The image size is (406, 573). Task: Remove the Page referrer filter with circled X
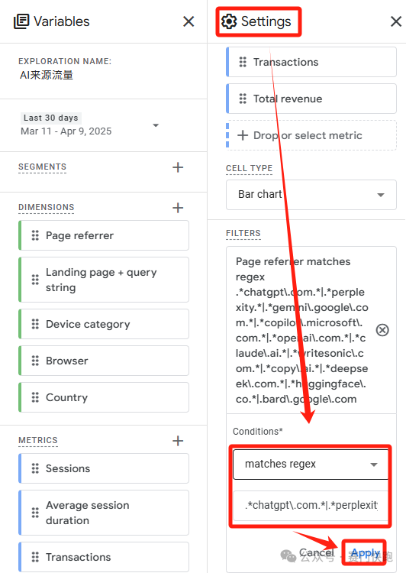pos(382,330)
